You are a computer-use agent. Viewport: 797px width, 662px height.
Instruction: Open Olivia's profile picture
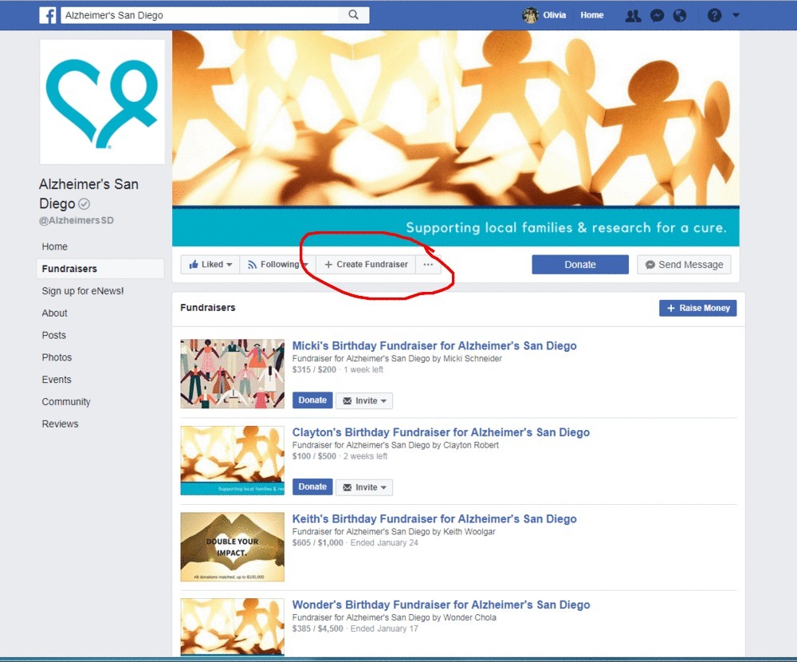click(x=530, y=15)
